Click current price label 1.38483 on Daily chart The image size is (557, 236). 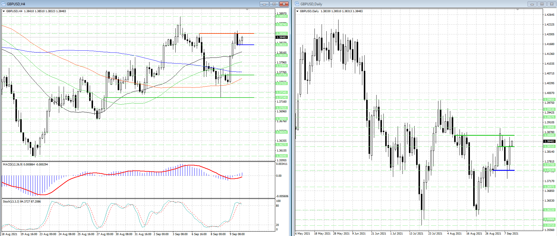pyautogui.click(x=549, y=141)
